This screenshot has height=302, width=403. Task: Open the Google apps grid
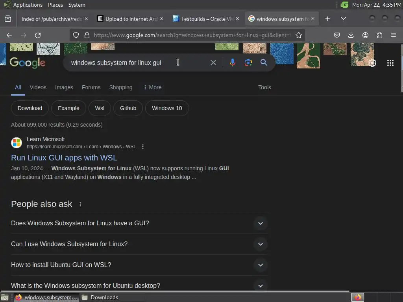click(x=390, y=63)
